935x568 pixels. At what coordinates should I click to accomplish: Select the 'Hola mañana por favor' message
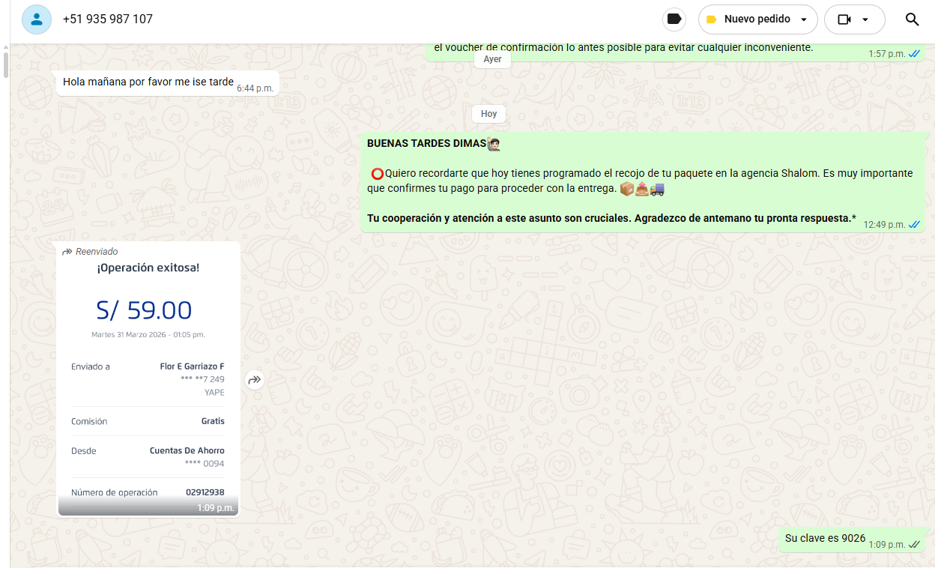click(148, 82)
